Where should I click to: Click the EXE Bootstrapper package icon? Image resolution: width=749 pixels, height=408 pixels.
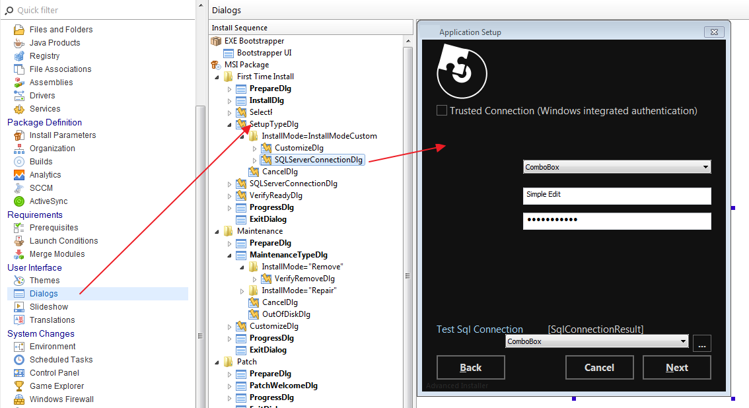coord(216,41)
